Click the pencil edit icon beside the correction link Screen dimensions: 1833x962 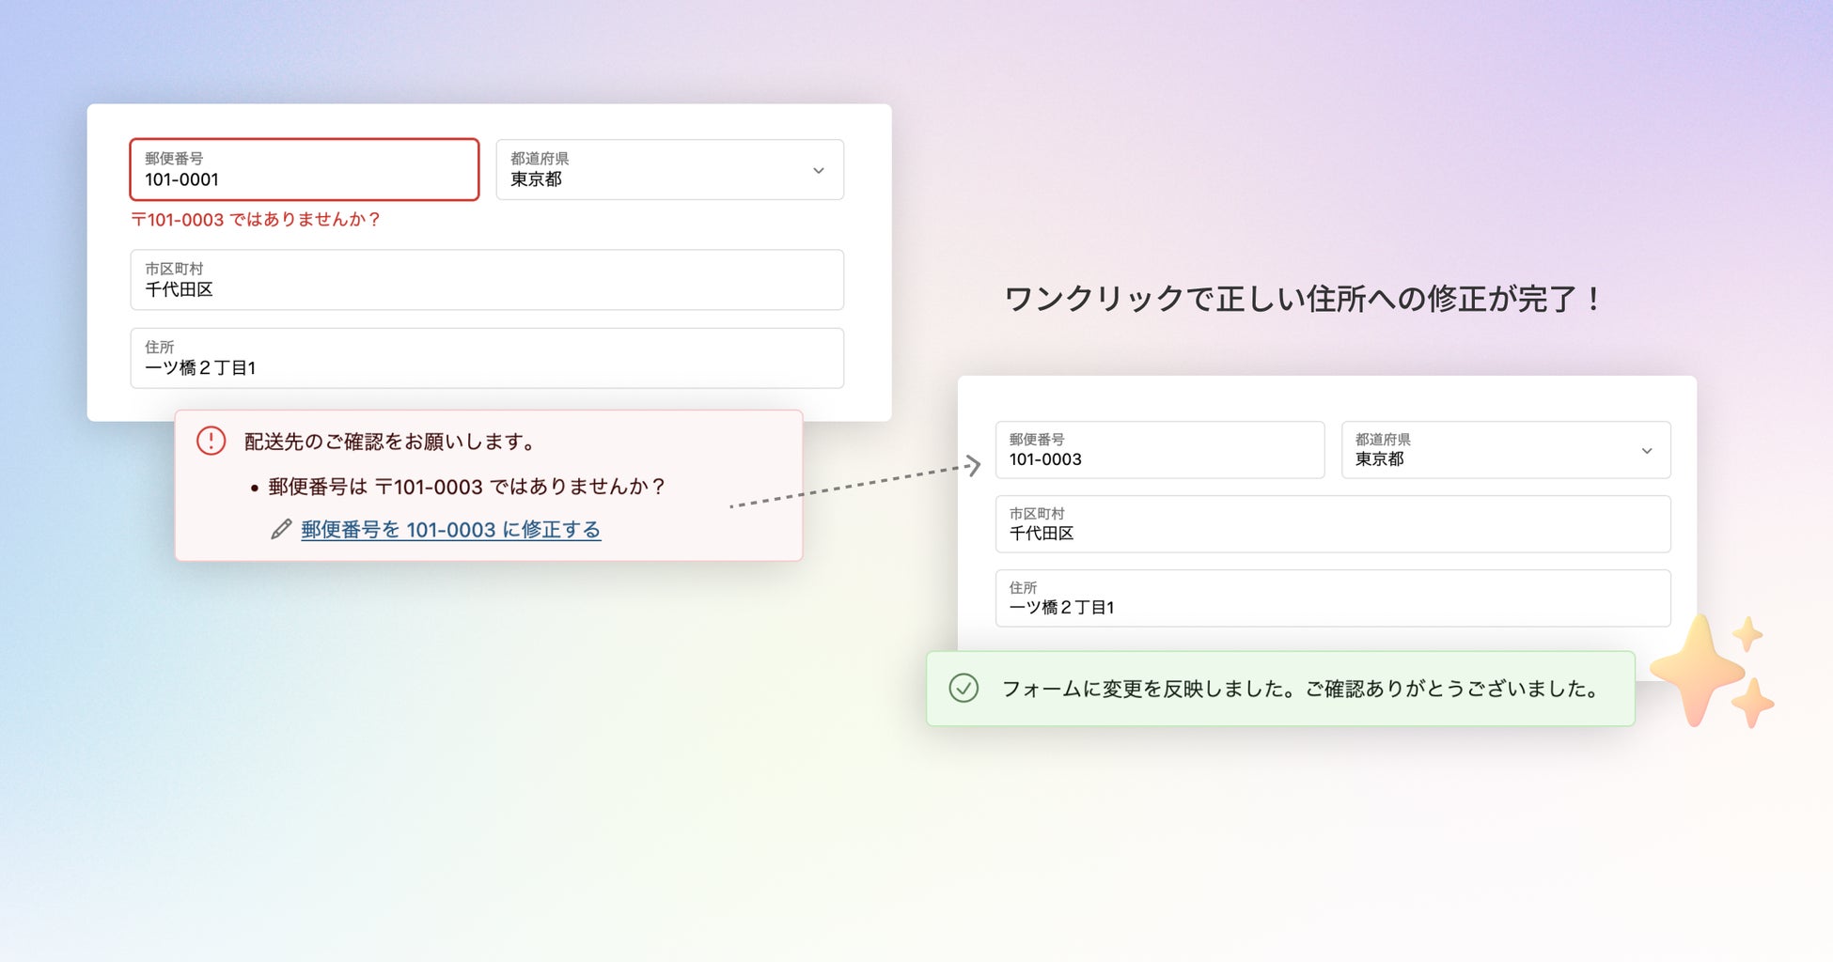click(x=281, y=530)
